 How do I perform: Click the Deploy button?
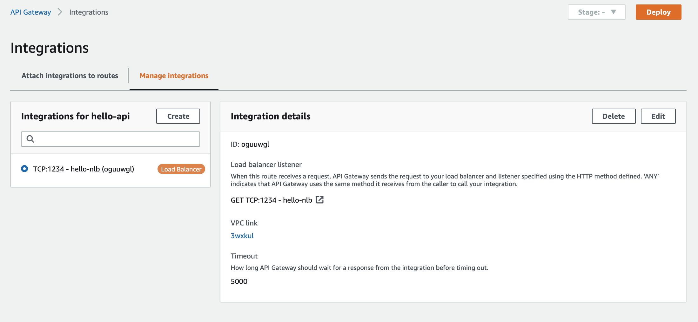(x=658, y=12)
